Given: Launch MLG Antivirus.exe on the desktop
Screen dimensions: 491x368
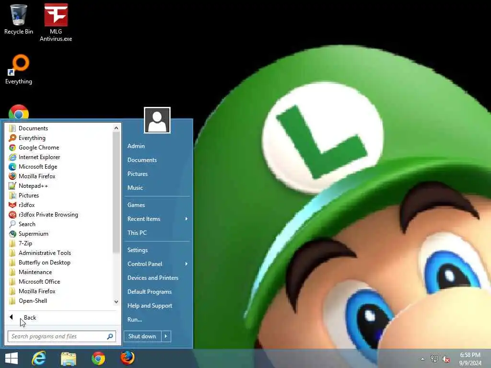Looking at the screenshot, I should [x=56, y=22].
